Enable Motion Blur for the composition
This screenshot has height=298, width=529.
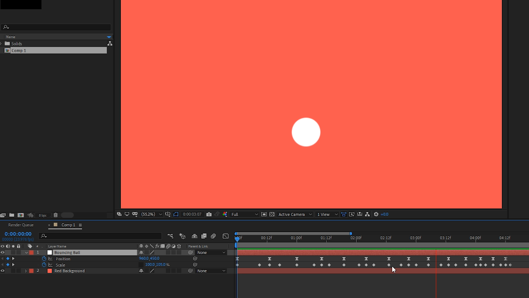(x=213, y=236)
